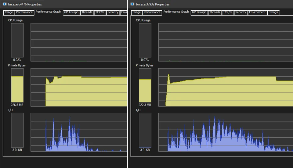Click the bn.exe:64476 window title icon
293x168 pixels.
5,4
